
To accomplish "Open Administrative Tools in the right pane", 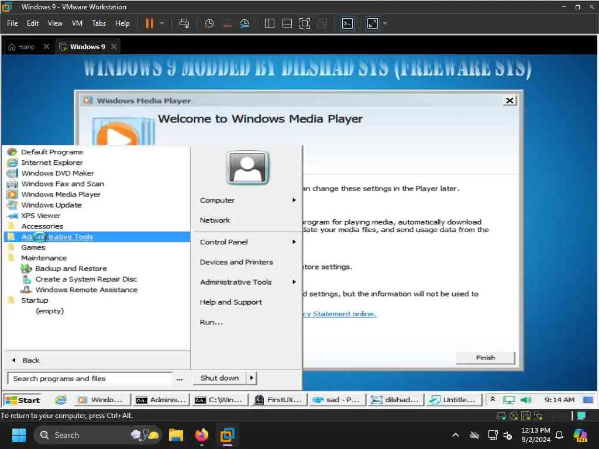I will click(236, 282).
